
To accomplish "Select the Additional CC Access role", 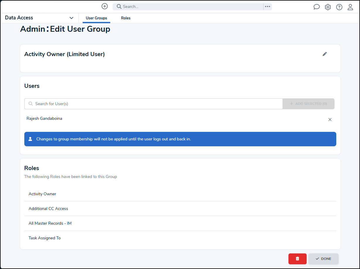I will 180,209.
